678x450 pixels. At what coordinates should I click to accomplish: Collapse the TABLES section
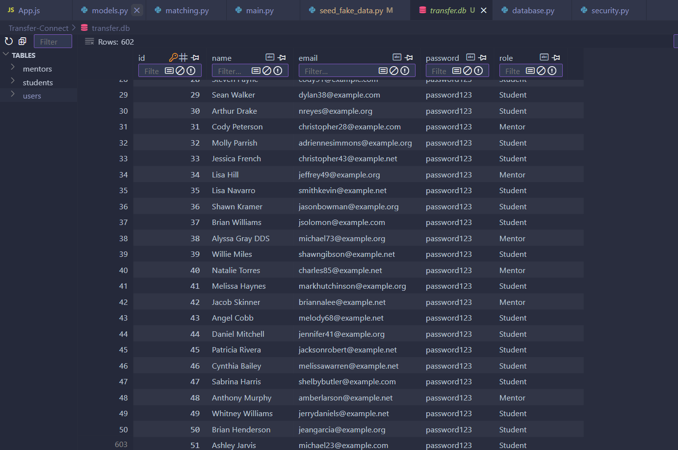coord(6,55)
